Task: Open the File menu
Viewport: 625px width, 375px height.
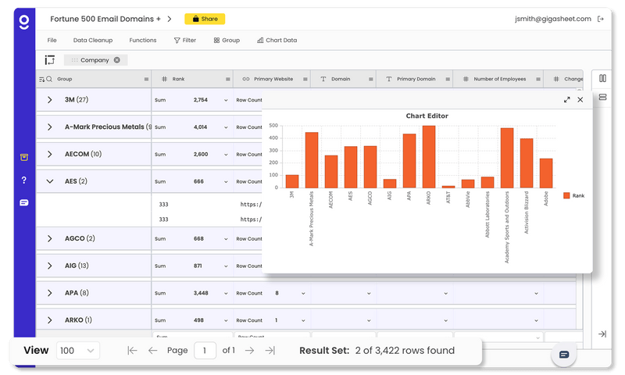Action: pos(52,41)
